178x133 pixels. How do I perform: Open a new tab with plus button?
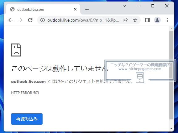pyautogui.click(x=87, y=9)
